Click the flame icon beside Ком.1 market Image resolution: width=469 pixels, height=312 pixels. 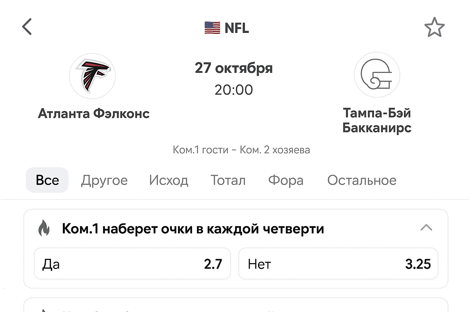point(44,228)
